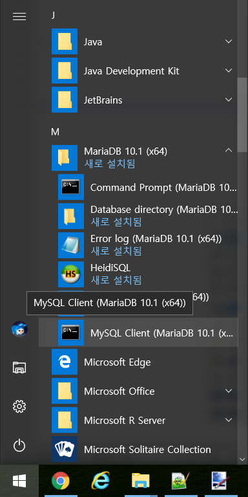Click the Power button in Start menu

click(x=19, y=446)
